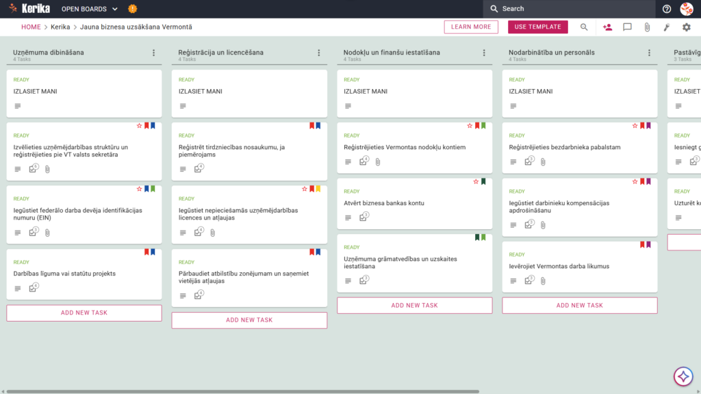Image resolution: width=701 pixels, height=394 pixels.
Task: Open card Ievērojiet Vermontas darba likumus
Action: [580, 267]
